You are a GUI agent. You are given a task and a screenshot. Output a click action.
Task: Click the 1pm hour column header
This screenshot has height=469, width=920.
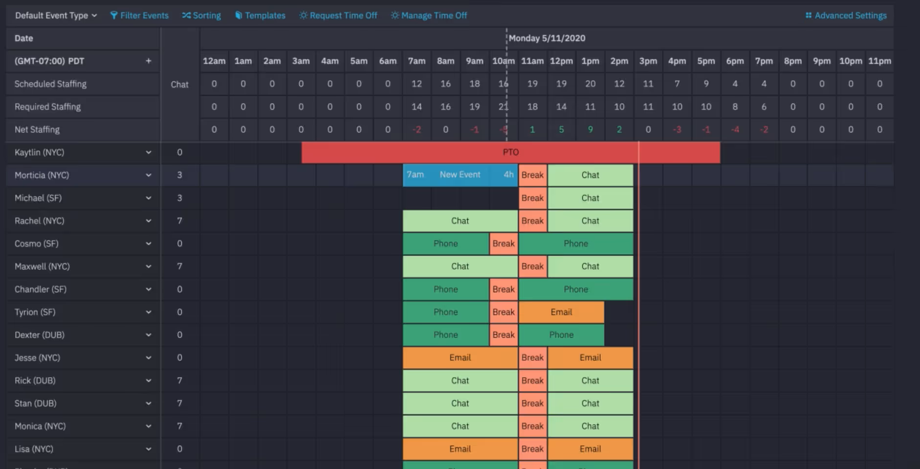coord(590,61)
